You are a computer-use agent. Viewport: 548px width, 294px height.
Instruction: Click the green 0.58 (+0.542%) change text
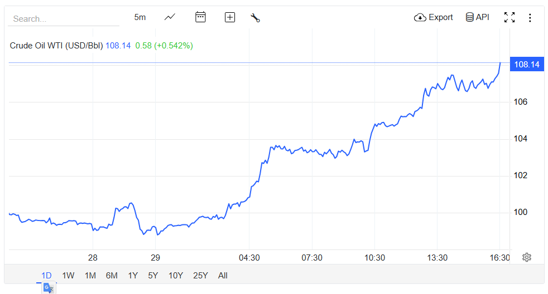[164, 46]
